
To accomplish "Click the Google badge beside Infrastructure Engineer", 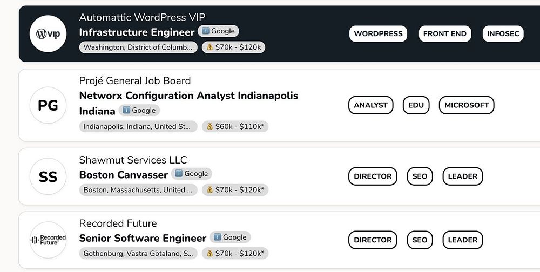I will click(218, 31).
